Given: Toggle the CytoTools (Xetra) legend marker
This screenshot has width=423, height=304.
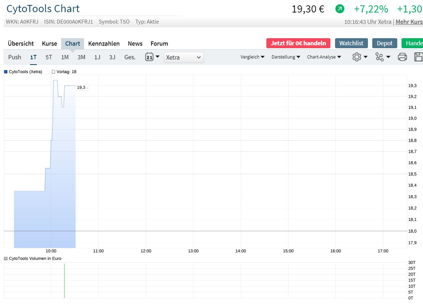Looking at the screenshot, I should 6,72.
